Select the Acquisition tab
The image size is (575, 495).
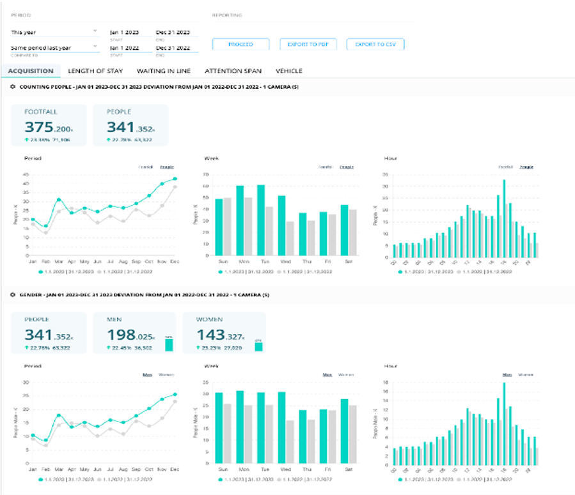pyautogui.click(x=31, y=71)
